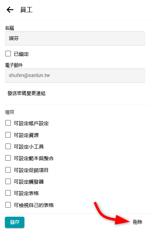Click the 刪除 button
The image size is (150, 230).
pos(137,222)
